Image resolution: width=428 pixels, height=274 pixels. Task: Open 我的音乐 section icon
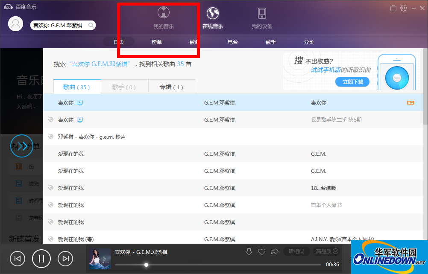pos(164,12)
